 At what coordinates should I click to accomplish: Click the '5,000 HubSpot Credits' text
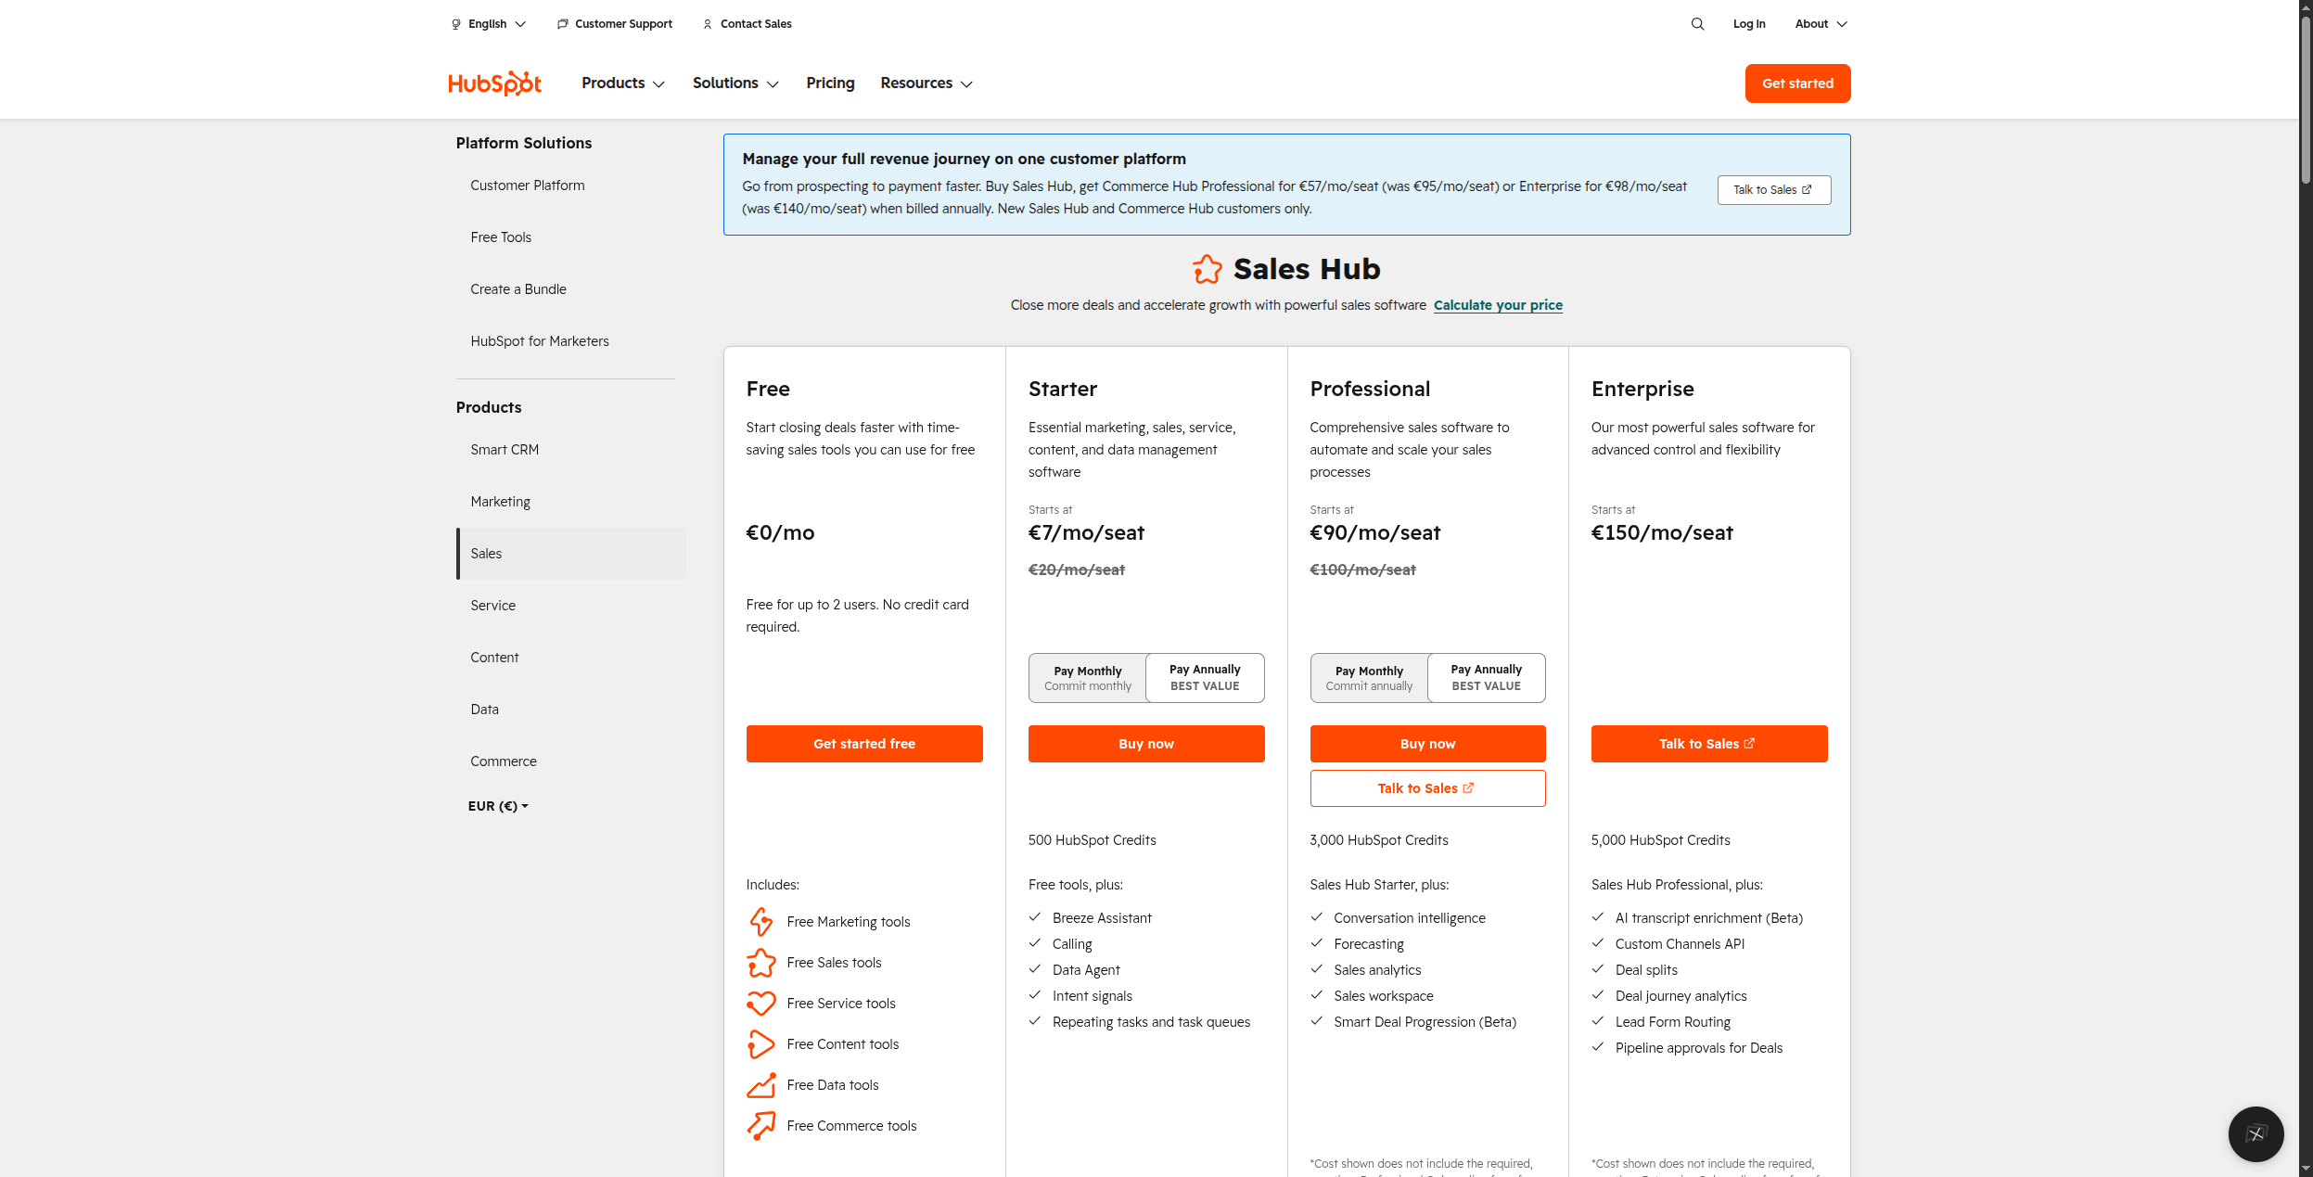[x=1660, y=840]
